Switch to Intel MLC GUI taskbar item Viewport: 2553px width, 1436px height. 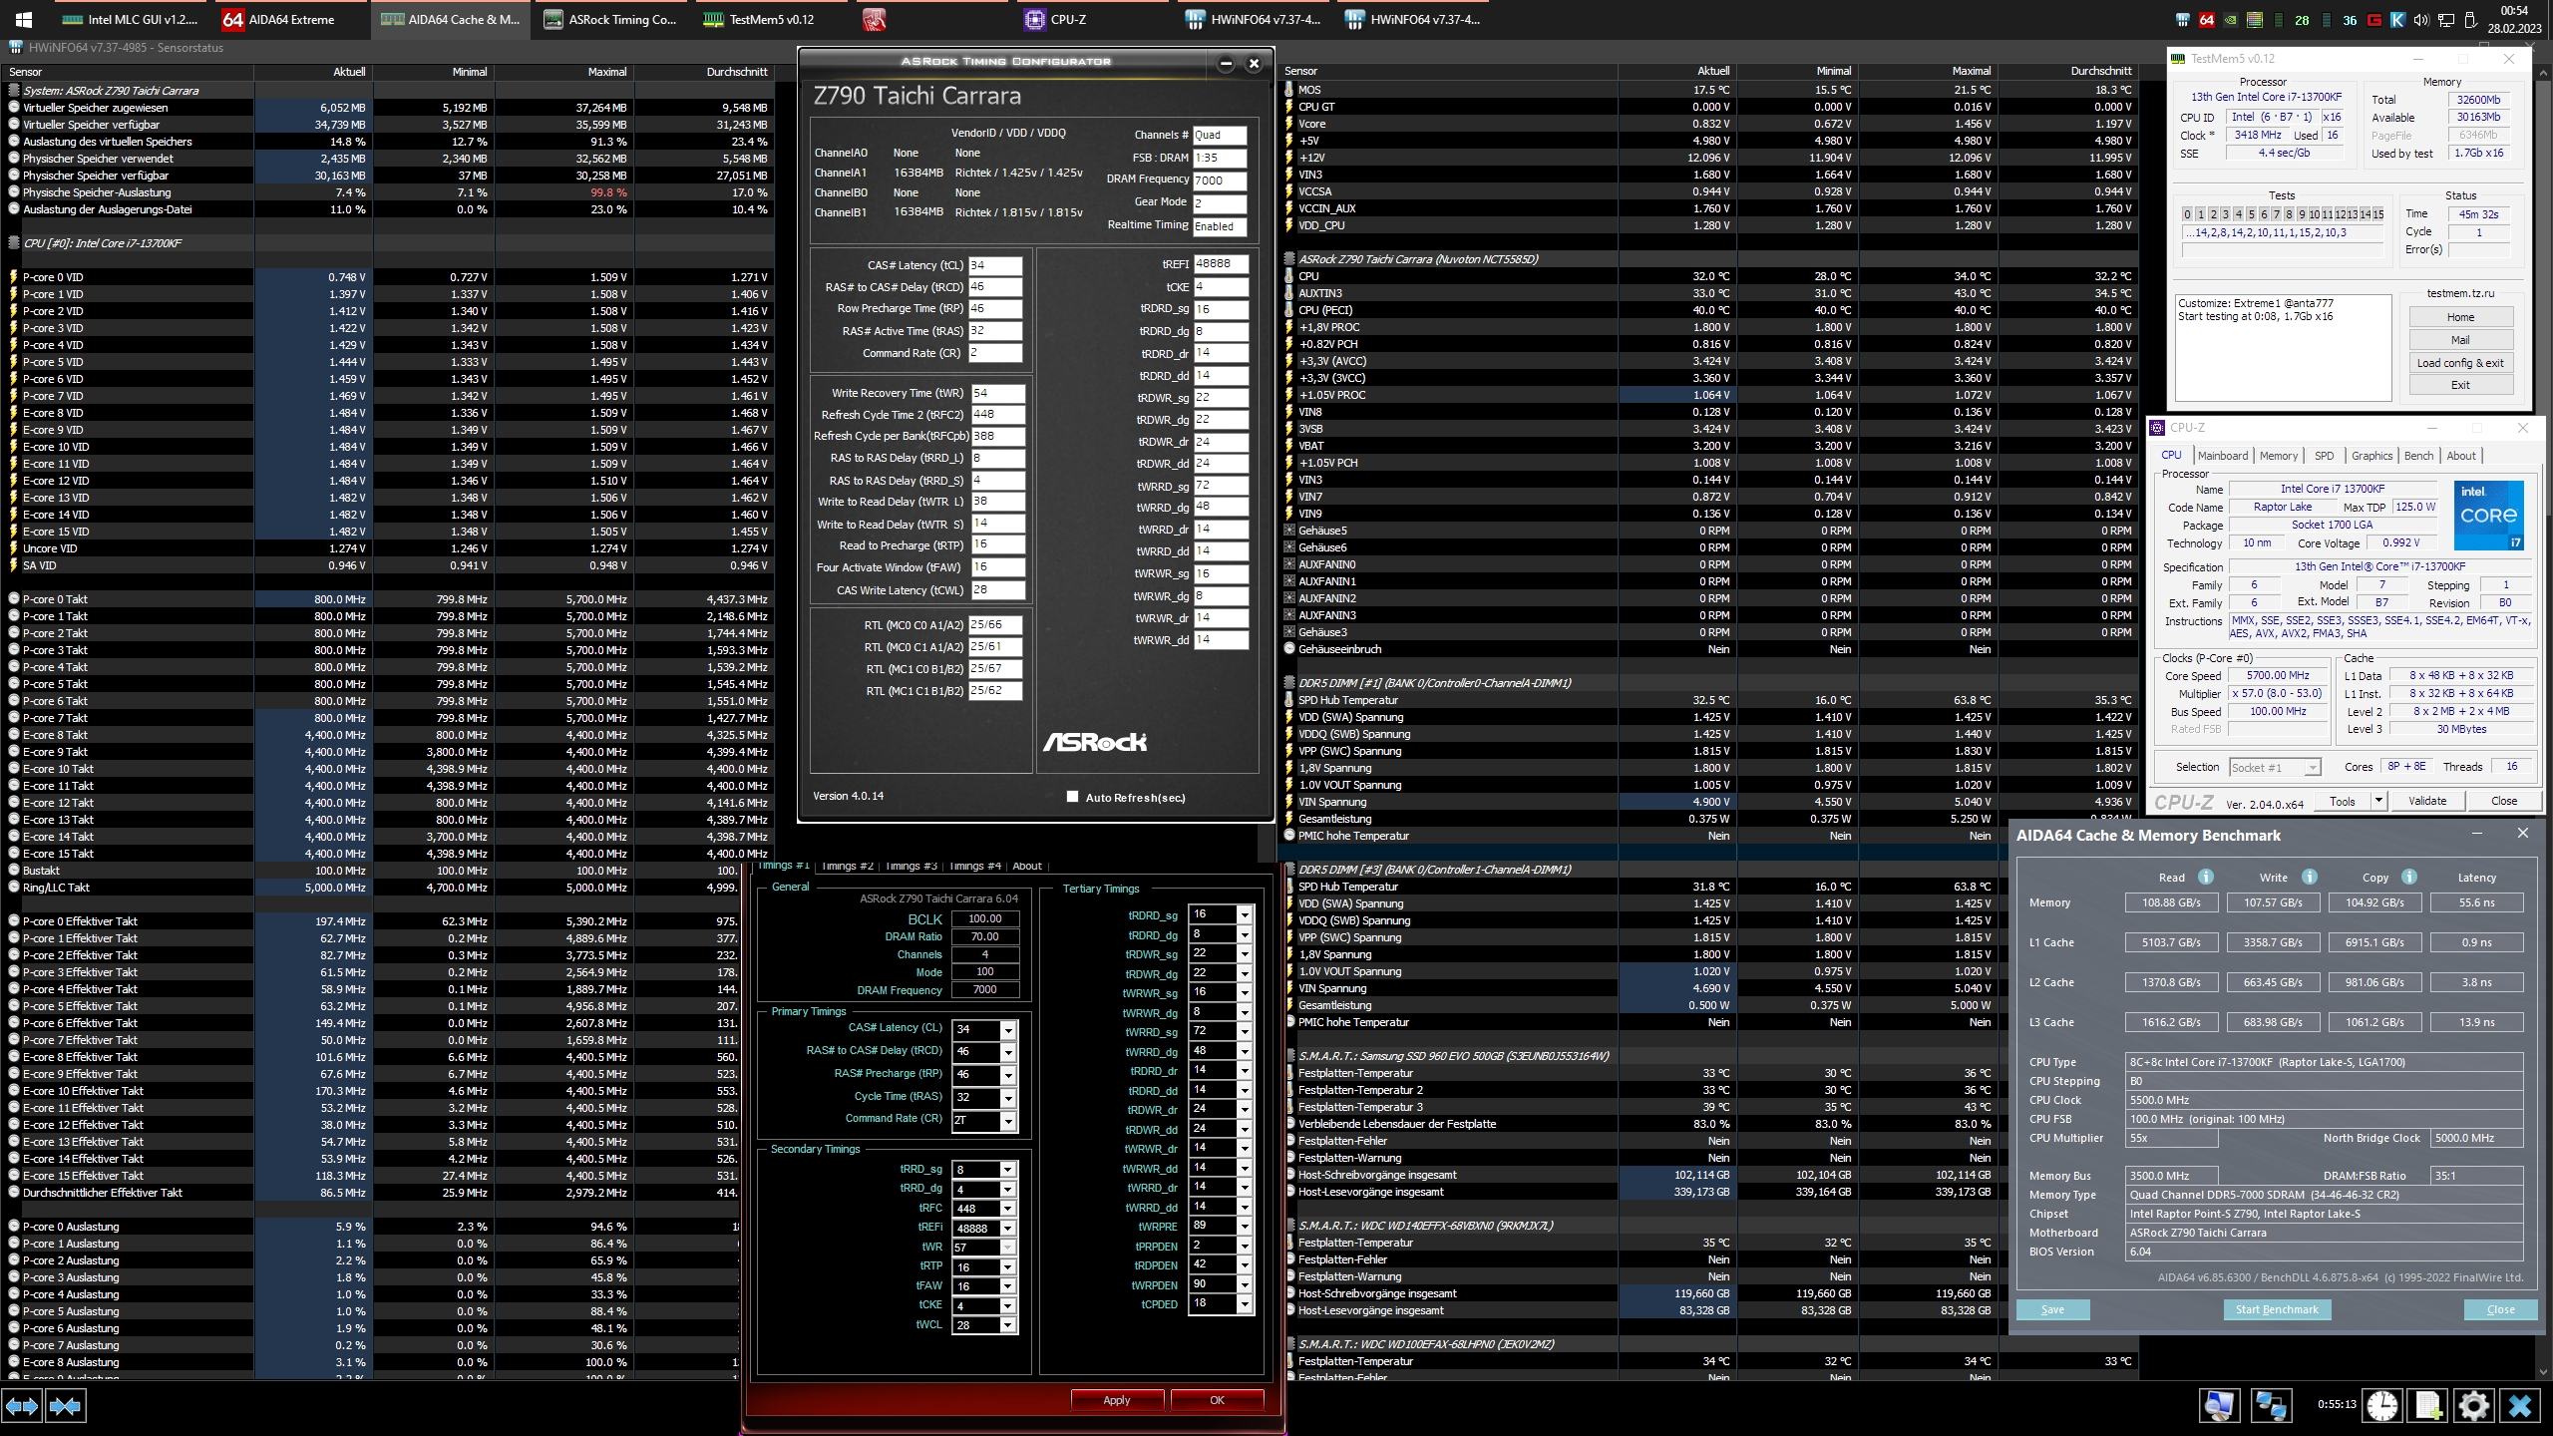[130, 19]
